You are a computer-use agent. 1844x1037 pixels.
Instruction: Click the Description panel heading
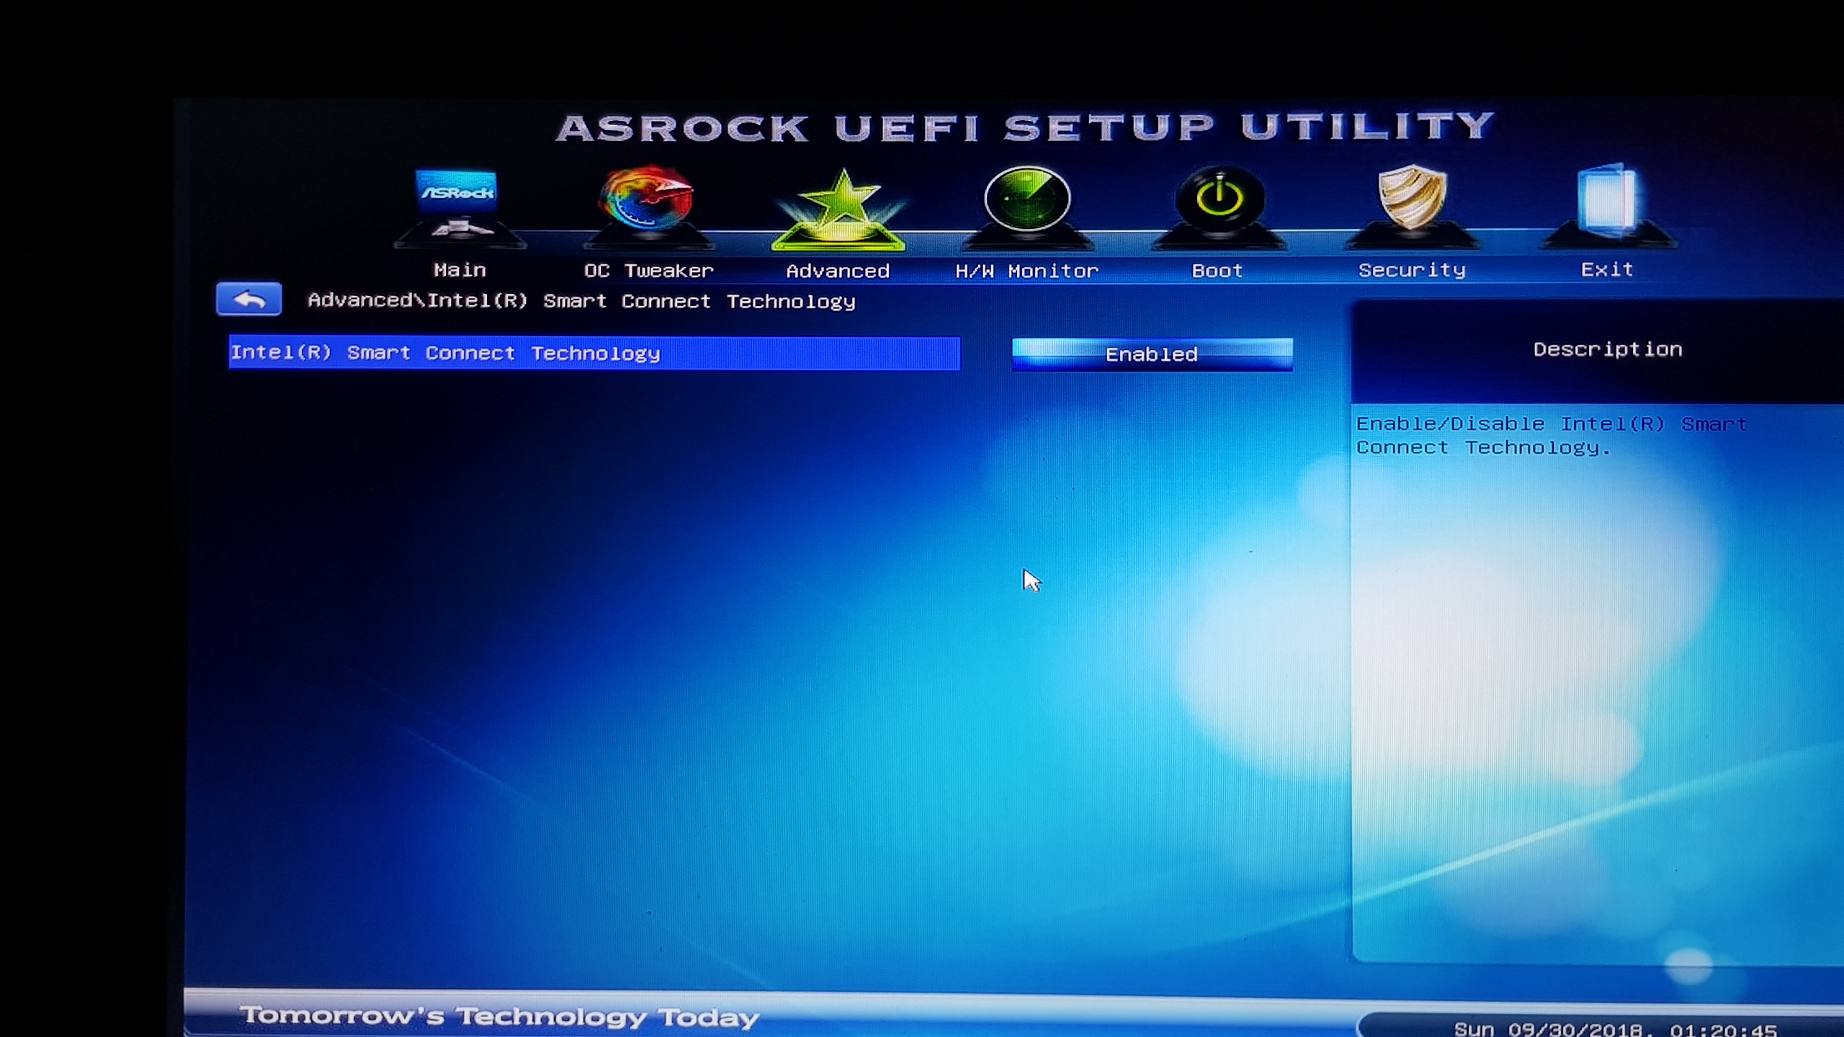1607,349
